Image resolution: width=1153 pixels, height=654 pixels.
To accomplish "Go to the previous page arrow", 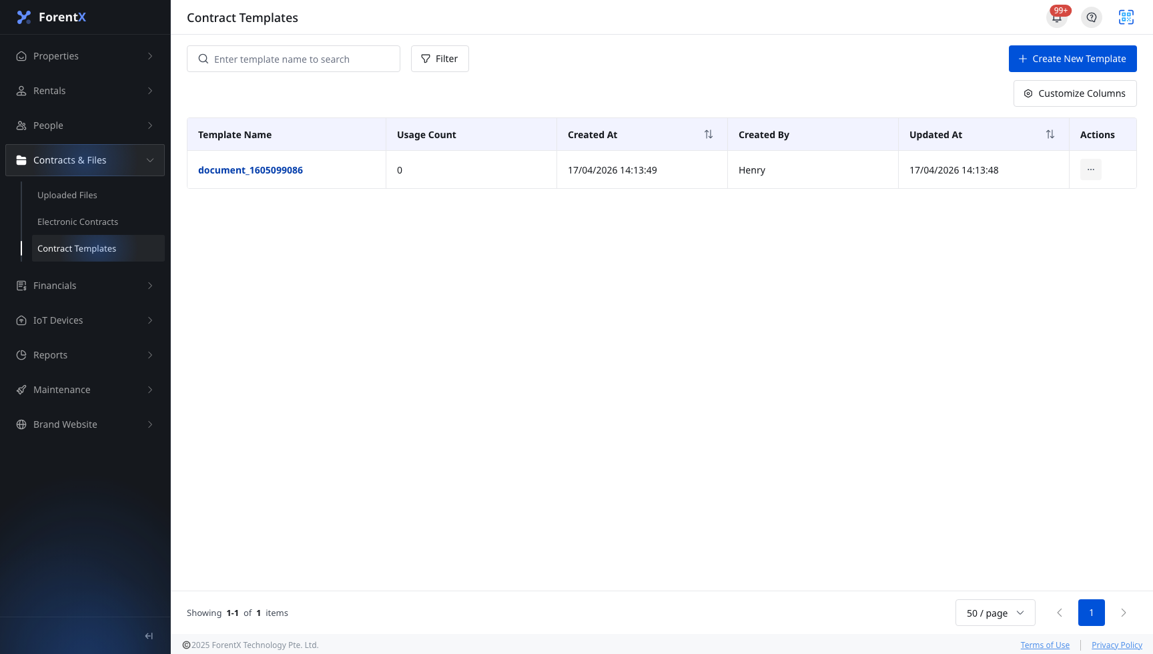I will click(x=1060, y=613).
